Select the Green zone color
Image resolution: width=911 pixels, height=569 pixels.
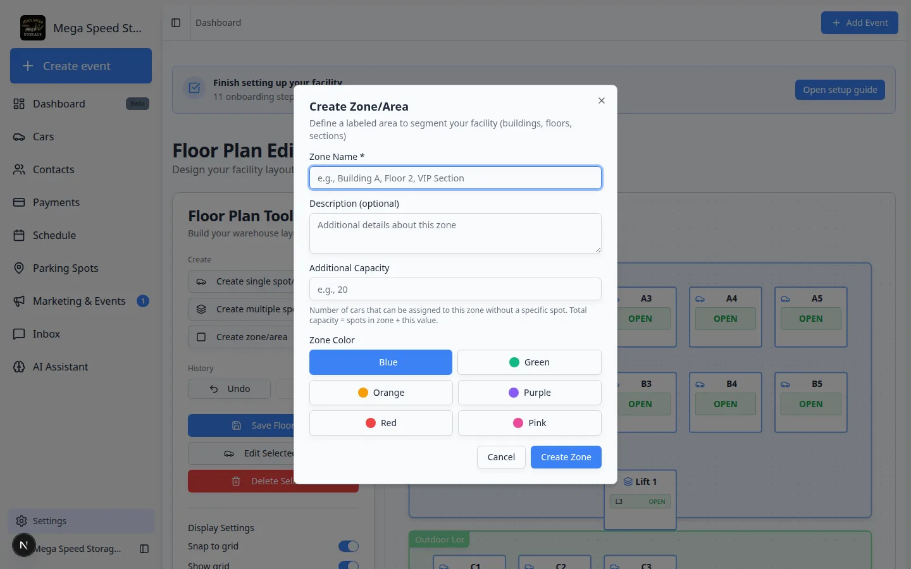530,362
